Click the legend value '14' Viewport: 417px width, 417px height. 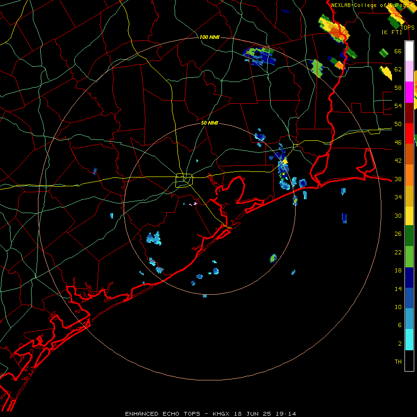398,289
